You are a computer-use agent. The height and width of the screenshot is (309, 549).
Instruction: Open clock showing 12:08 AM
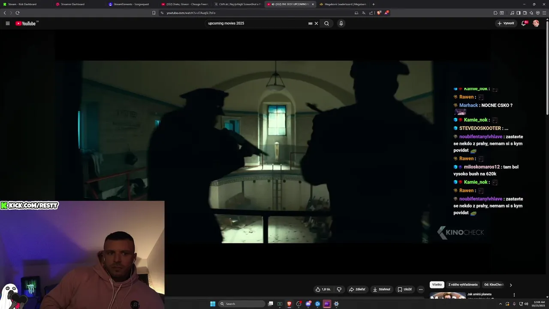click(x=539, y=304)
